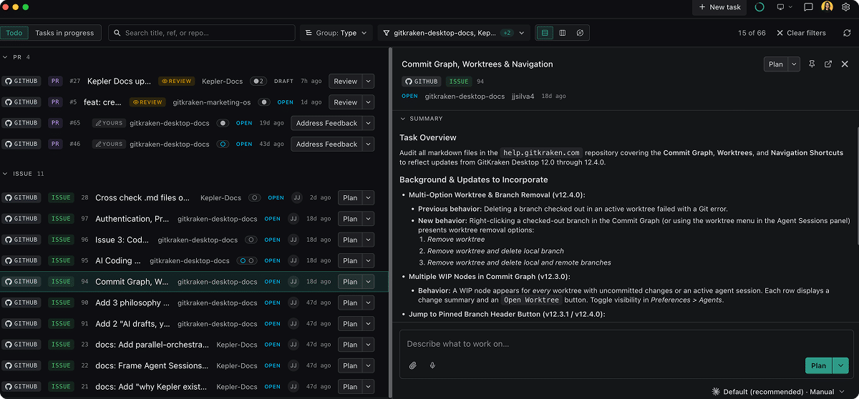
Task: Collapse the ISSUE group section
Action: (x=6, y=174)
